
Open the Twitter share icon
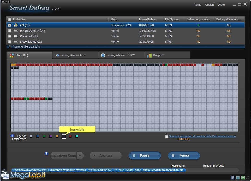coord(238,178)
